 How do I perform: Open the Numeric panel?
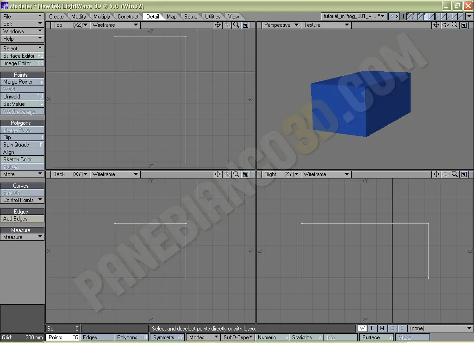click(x=272, y=337)
